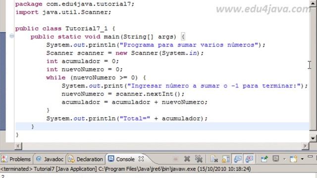Remove all terminated launches via double X icon
Screen dimensions: 317x178
click(199, 159)
